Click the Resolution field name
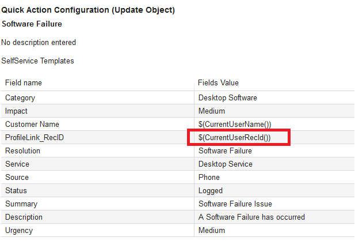 pos(22,151)
